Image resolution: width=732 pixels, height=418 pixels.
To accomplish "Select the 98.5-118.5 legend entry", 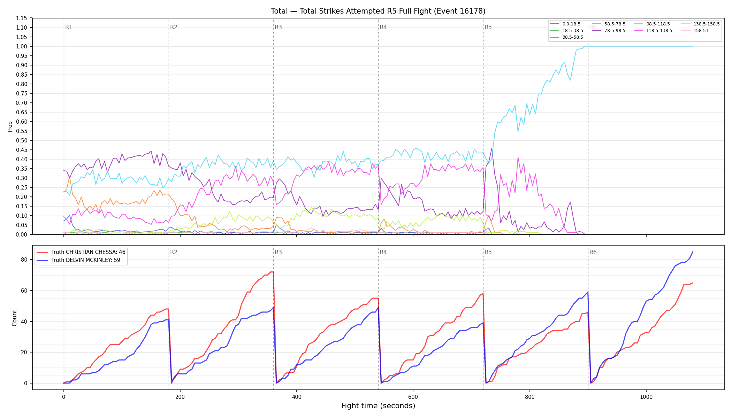I will click(652, 24).
